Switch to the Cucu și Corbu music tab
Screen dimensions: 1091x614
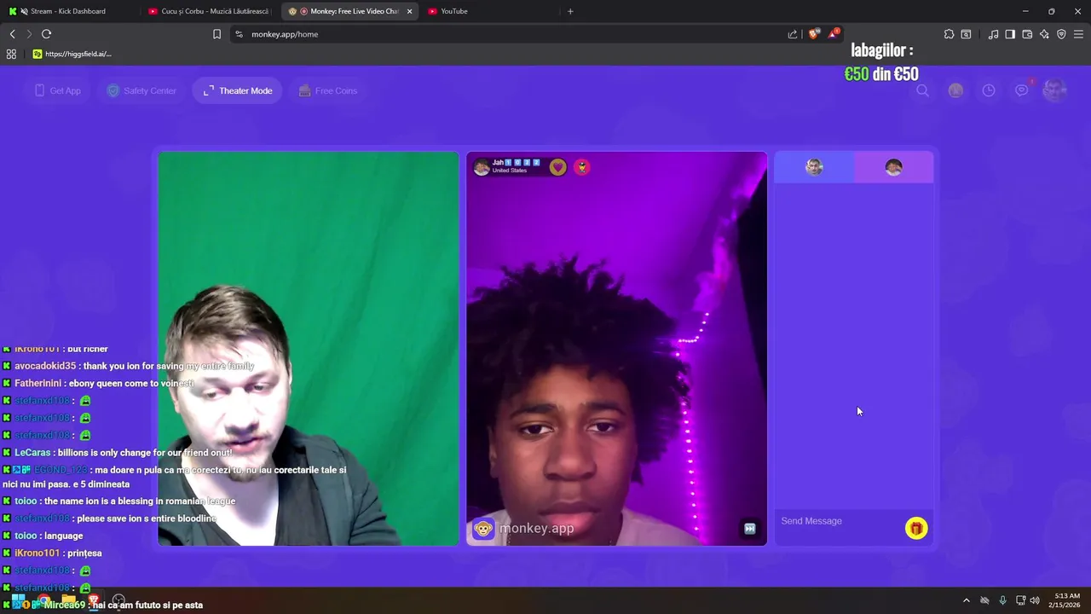click(209, 11)
